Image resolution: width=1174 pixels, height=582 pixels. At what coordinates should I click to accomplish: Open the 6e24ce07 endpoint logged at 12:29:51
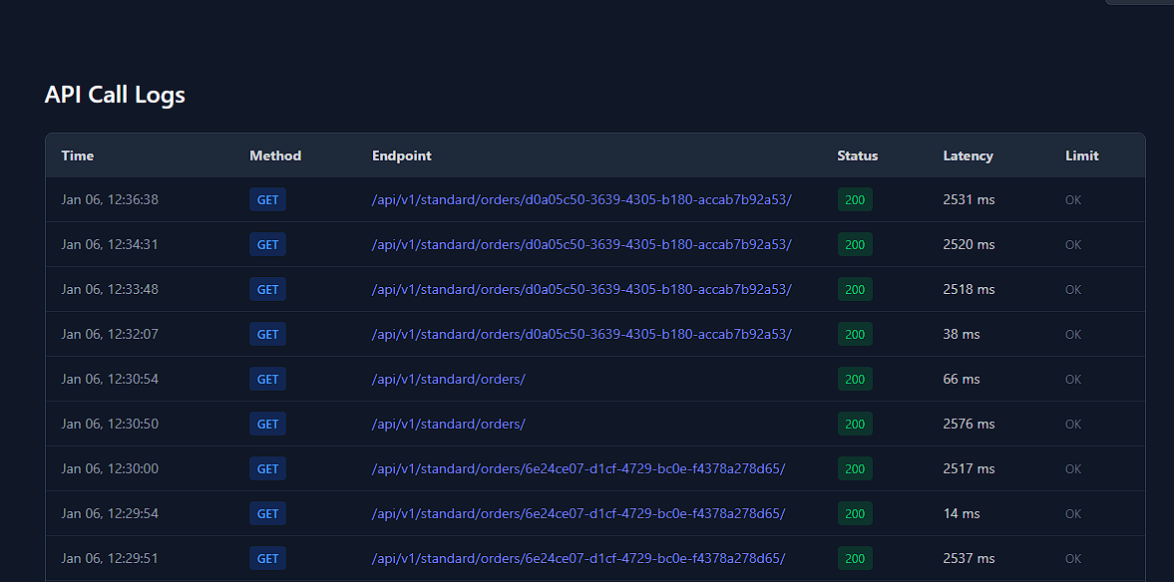coord(578,558)
